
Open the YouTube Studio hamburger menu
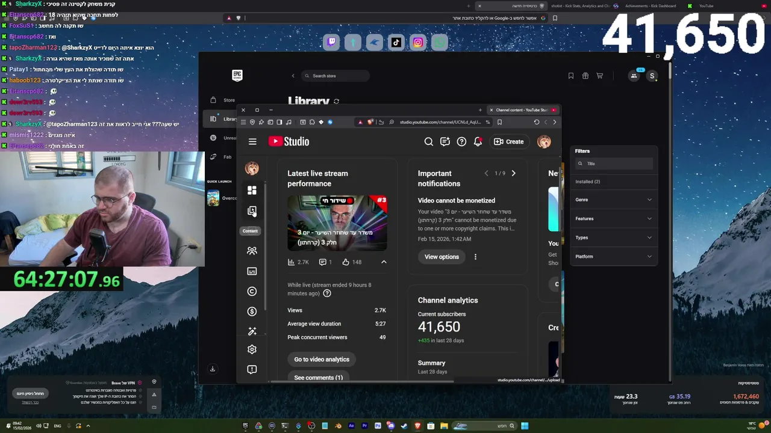pyautogui.click(x=252, y=142)
